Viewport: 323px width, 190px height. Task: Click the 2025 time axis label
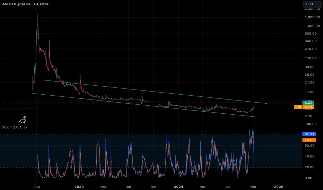(279, 187)
